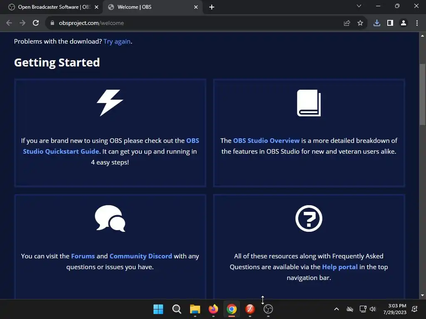The width and height of the screenshot is (426, 319).
Task: Open a new browser tab
Action: tap(212, 7)
